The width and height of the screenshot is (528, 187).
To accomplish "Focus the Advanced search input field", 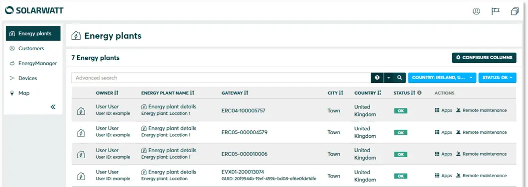I will click(x=221, y=78).
